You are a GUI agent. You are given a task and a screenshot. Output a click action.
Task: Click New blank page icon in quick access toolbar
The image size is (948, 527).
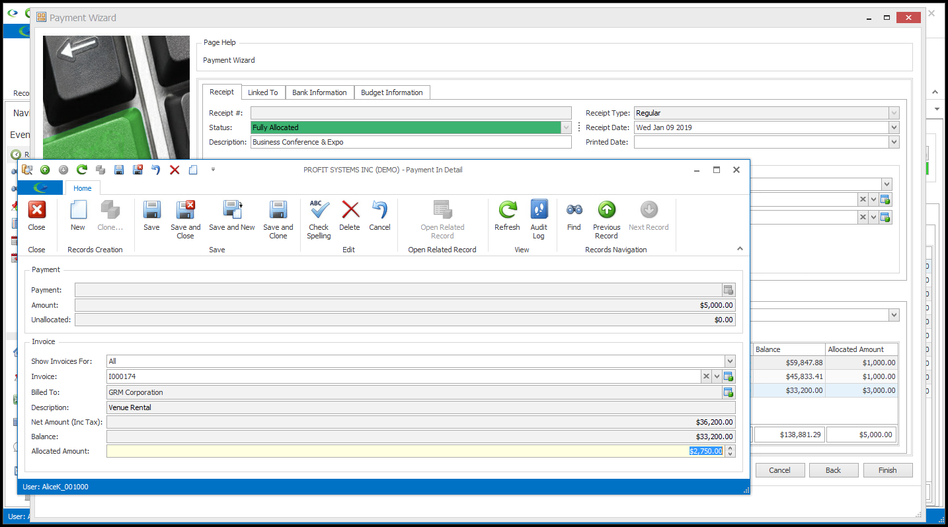pyautogui.click(x=193, y=170)
